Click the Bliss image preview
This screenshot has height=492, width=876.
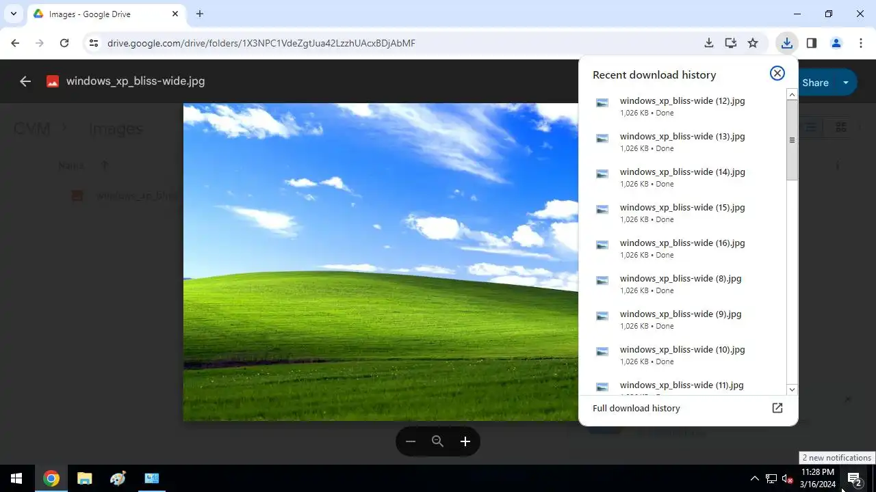click(x=381, y=262)
